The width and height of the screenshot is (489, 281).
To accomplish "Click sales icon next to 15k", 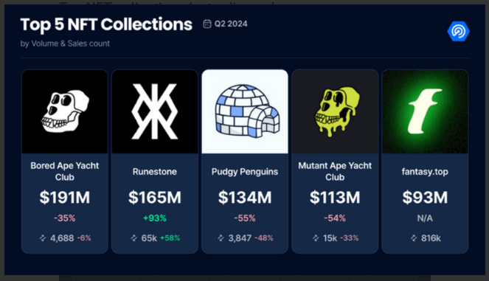I will coord(316,238).
